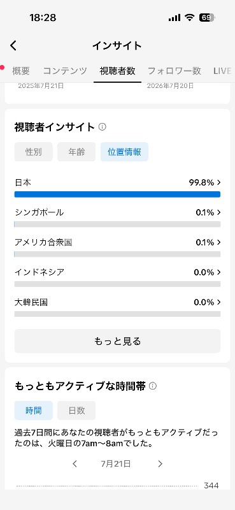
Task: Select the 時間 button
Action: point(34,411)
